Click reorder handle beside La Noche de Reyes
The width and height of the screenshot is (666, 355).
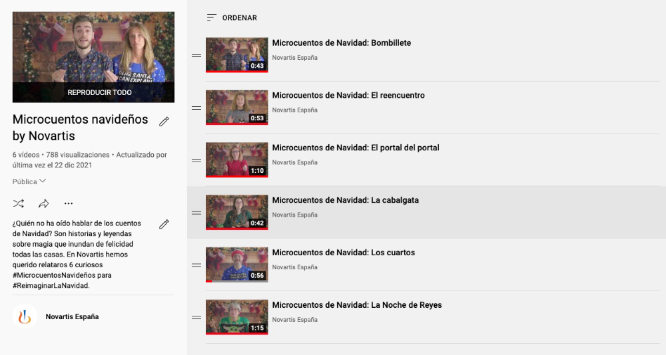(196, 318)
